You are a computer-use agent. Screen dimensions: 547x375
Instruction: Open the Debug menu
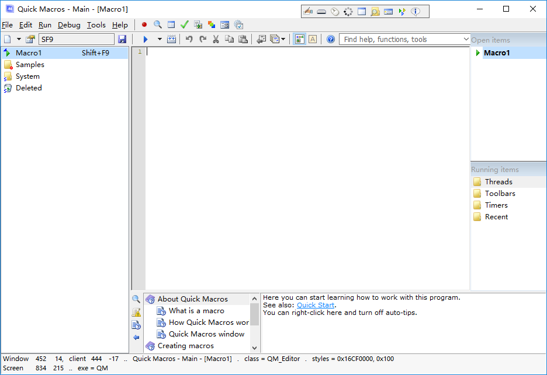click(69, 25)
